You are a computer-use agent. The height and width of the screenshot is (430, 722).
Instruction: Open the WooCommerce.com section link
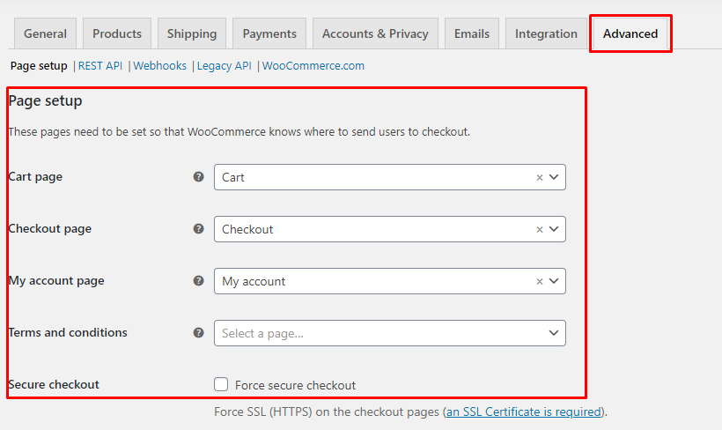[x=313, y=66]
